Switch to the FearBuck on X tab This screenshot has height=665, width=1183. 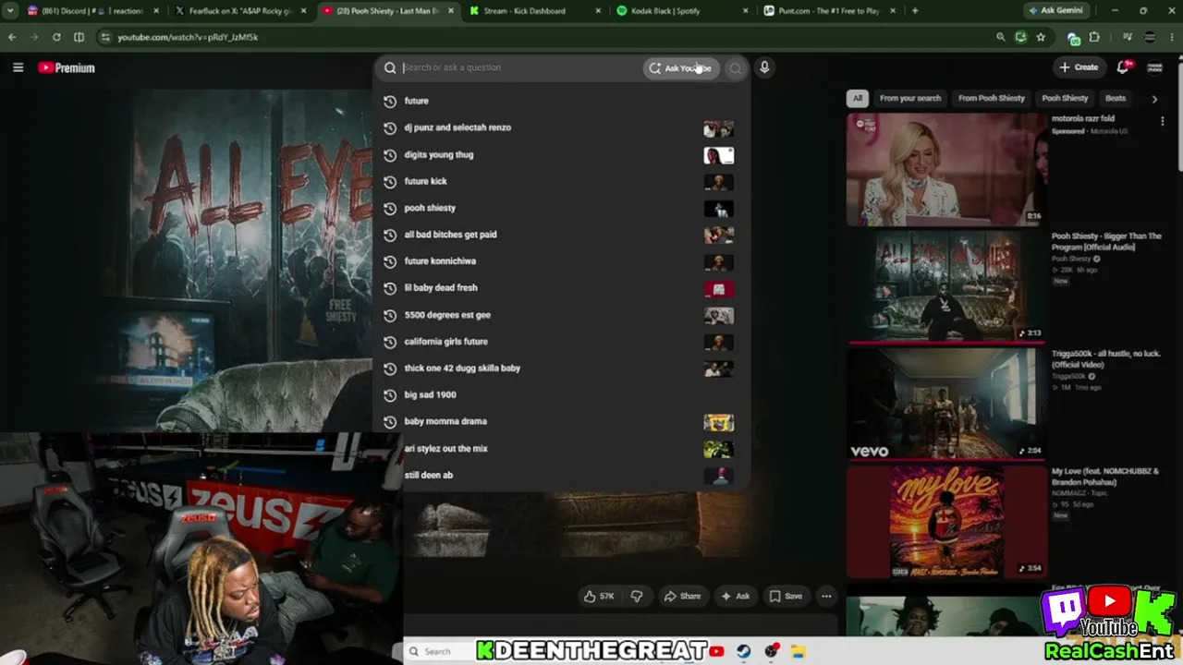[242, 11]
